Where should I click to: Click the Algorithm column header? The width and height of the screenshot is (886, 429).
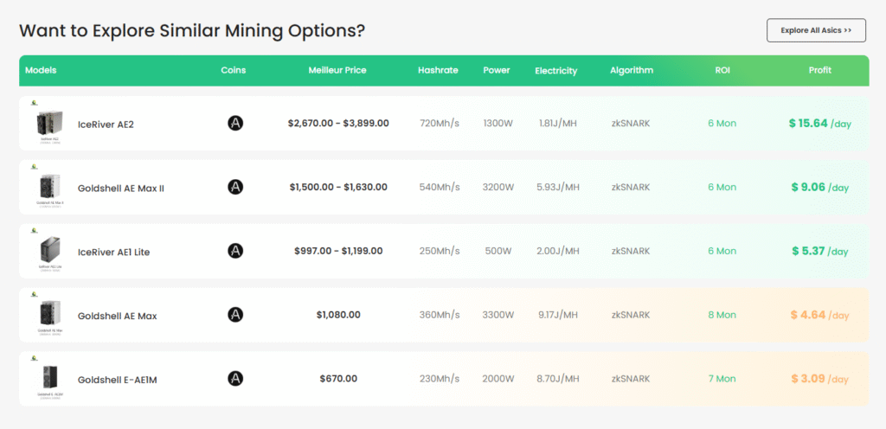(x=631, y=70)
